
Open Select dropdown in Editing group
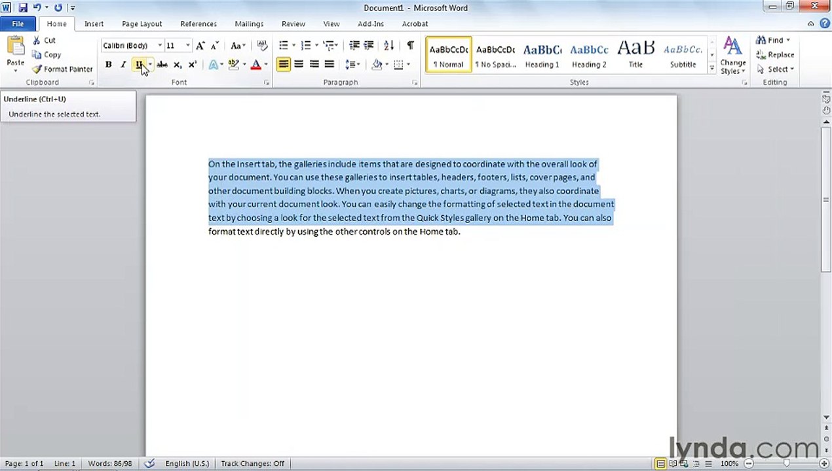(775, 69)
